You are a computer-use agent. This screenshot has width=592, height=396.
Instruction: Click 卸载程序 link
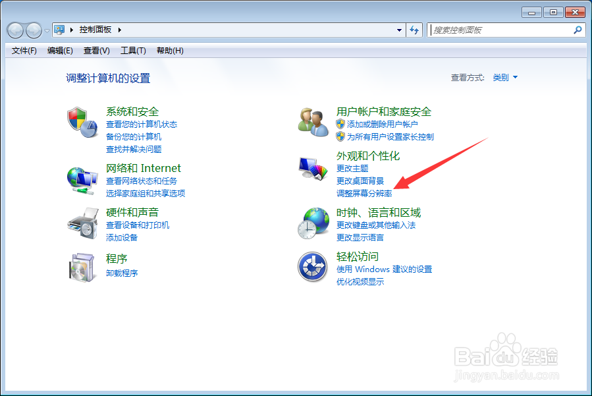click(122, 273)
